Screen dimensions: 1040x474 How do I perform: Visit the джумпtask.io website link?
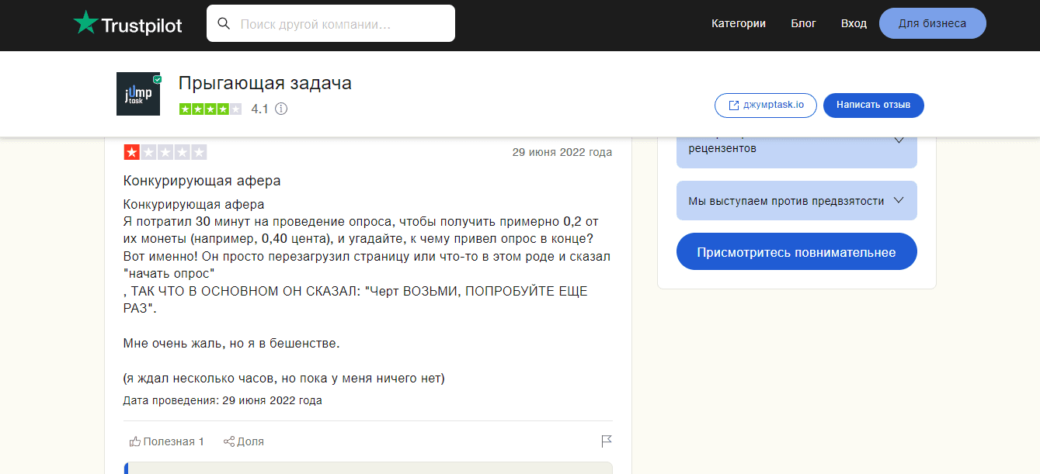[765, 105]
